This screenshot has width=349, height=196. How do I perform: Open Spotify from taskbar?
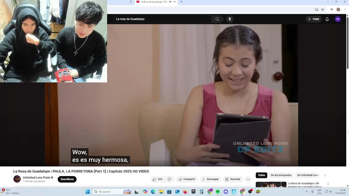(x=218, y=192)
